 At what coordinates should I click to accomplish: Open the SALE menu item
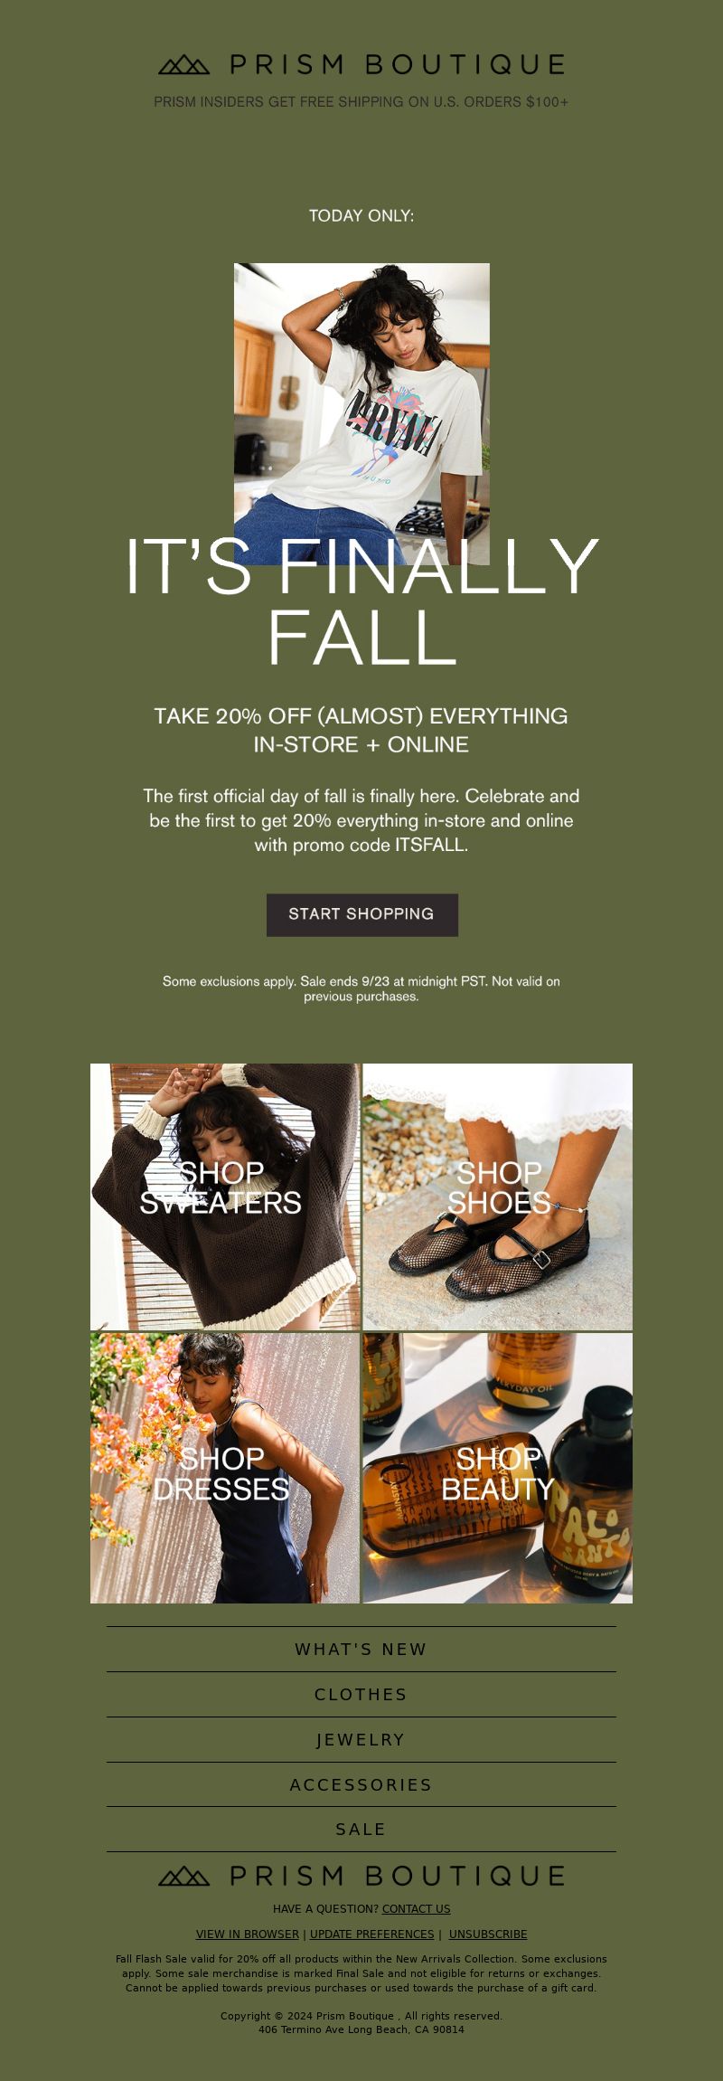(361, 1829)
